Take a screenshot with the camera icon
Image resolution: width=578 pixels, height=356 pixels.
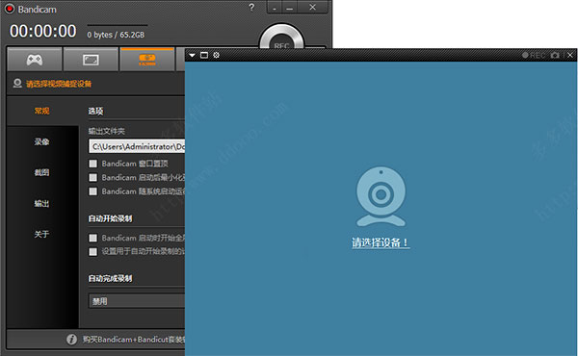pyautogui.click(x=555, y=55)
